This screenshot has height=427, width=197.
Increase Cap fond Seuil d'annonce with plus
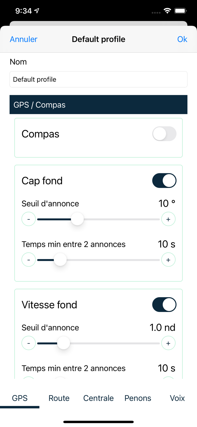point(168,219)
